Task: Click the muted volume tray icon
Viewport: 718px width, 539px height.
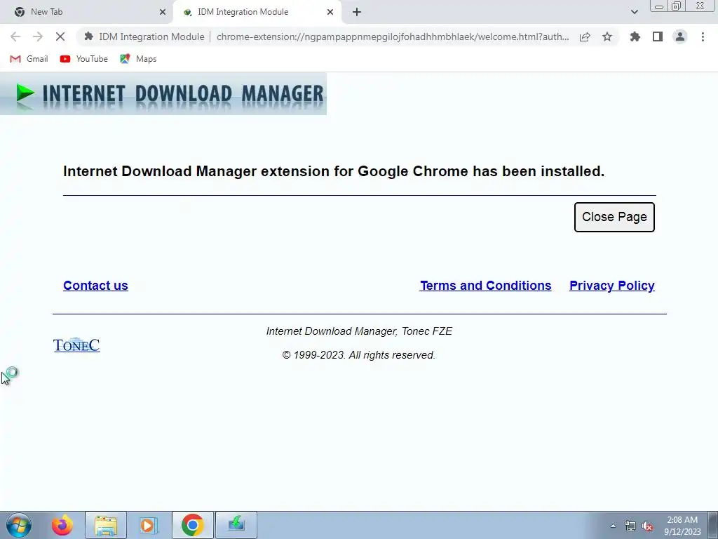Action: [x=647, y=526]
